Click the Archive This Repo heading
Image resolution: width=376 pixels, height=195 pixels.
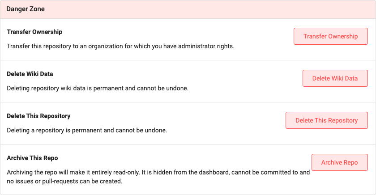pos(32,158)
